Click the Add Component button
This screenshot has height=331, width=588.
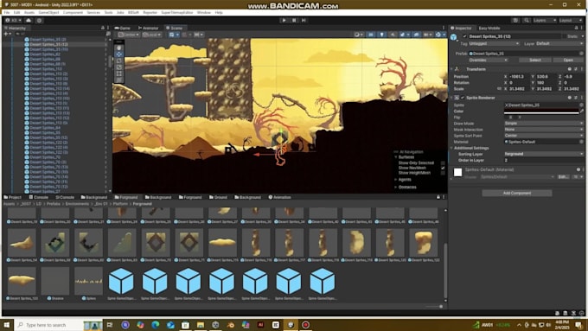coord(517,193)
